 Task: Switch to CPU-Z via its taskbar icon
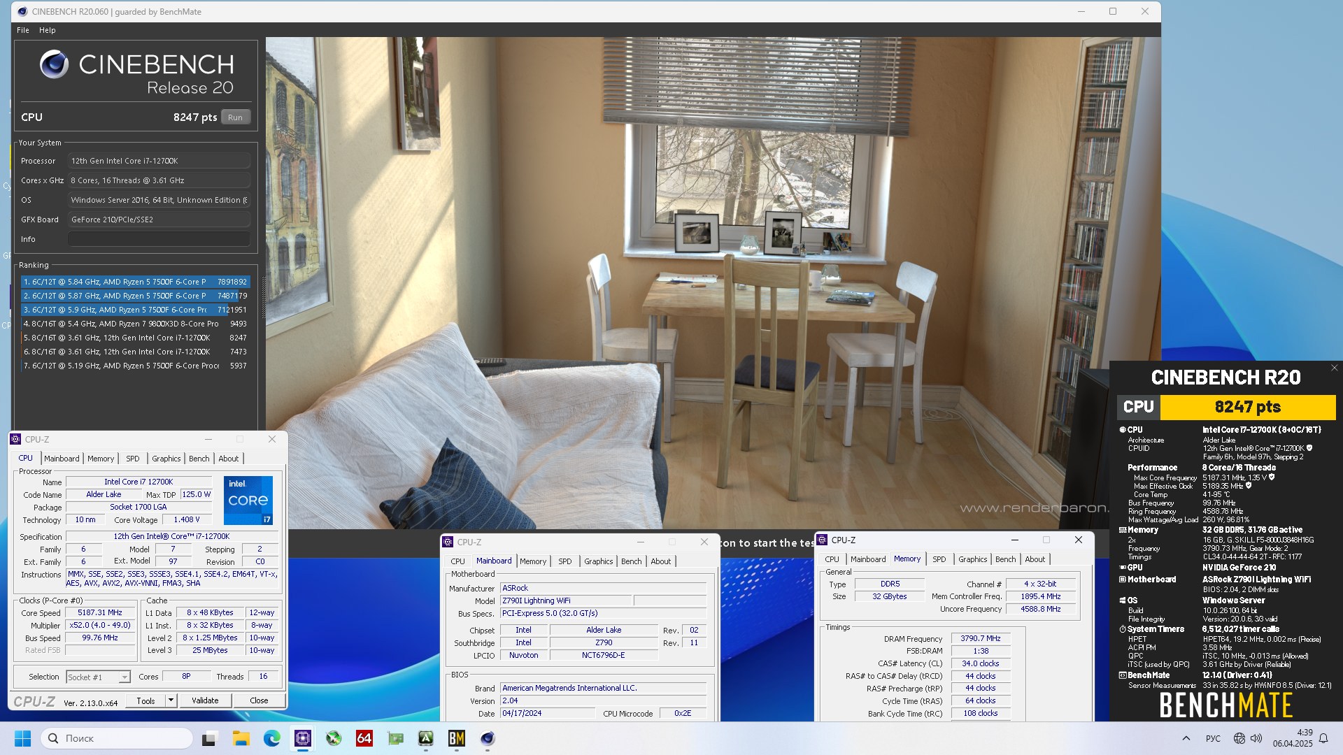tap(302, 738)
